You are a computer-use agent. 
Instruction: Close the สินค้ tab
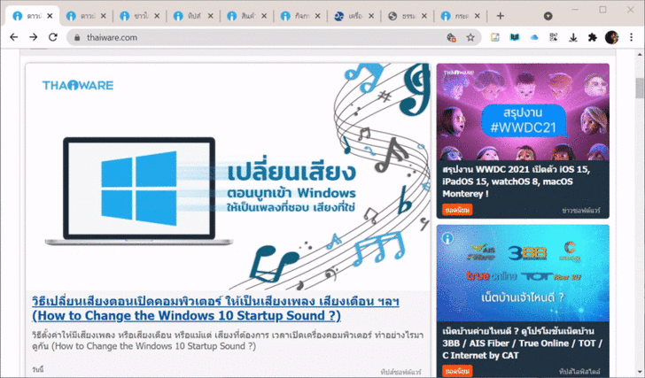pyautogui.click(x=264, y=16)
